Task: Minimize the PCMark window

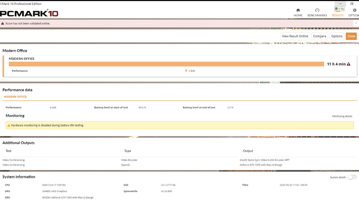Action: 340,3
